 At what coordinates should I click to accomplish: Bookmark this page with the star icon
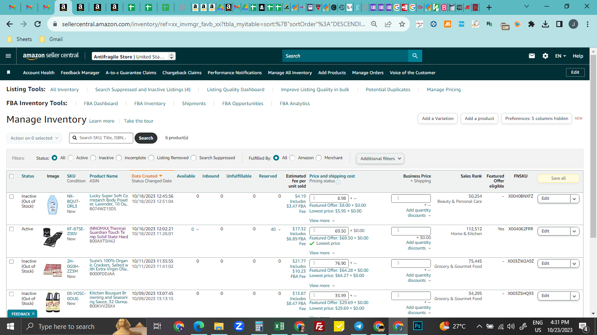pos(402,24)
